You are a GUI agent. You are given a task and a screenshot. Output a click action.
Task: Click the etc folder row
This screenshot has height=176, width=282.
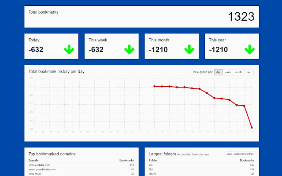coord(202,165)
